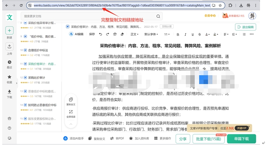Open the font color A dropdown
This screenshot has height=146, width=267.
(x=207, y=35)
